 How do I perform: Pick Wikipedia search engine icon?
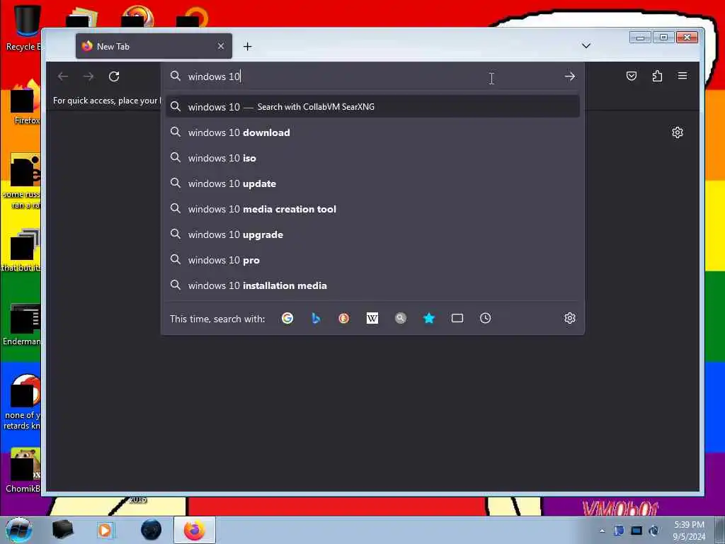(x=372, y=318)
